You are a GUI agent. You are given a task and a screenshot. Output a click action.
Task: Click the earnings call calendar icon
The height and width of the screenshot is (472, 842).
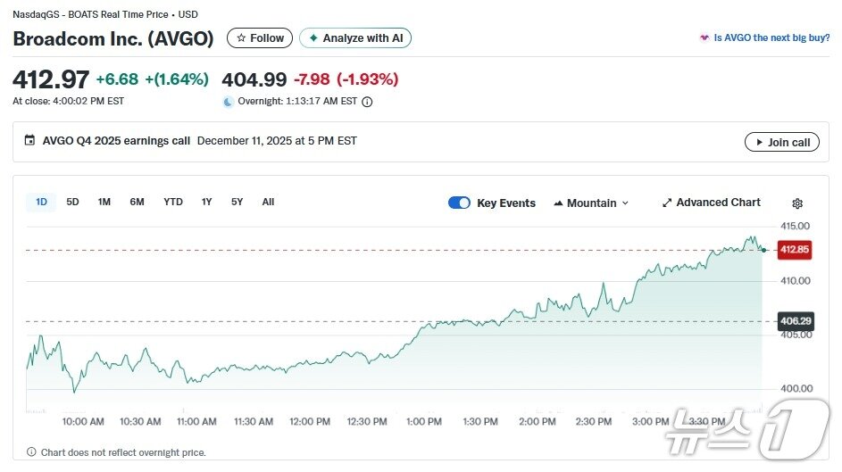29,141
